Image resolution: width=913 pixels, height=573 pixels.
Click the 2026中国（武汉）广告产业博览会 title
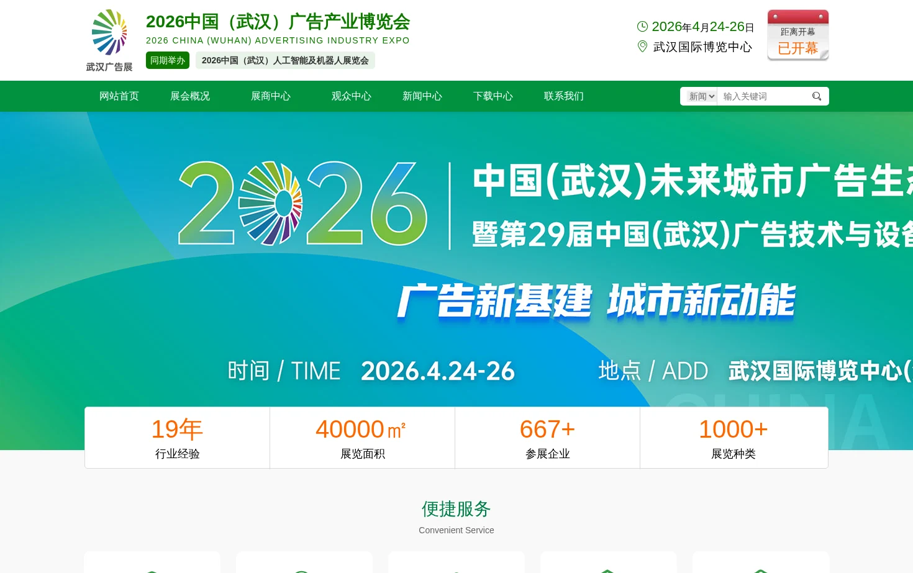[x=278, y=22]
